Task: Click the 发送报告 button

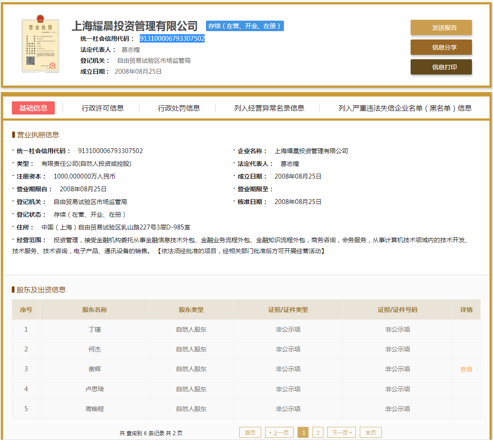Action: (x=441, y=28)
